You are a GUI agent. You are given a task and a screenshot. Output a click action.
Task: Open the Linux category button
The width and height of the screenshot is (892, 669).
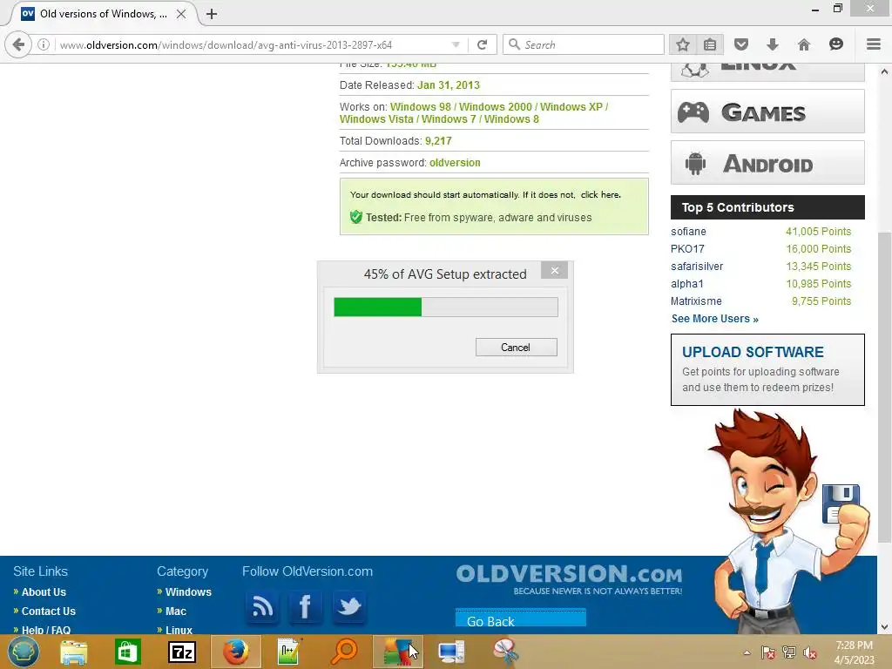pos(767,71)
